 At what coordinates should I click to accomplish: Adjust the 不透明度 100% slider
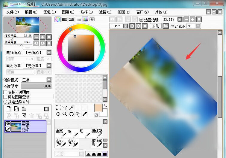click(x=36, y=86)
